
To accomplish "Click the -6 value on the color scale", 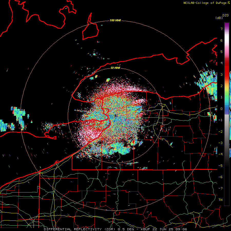I will (220, 177).
